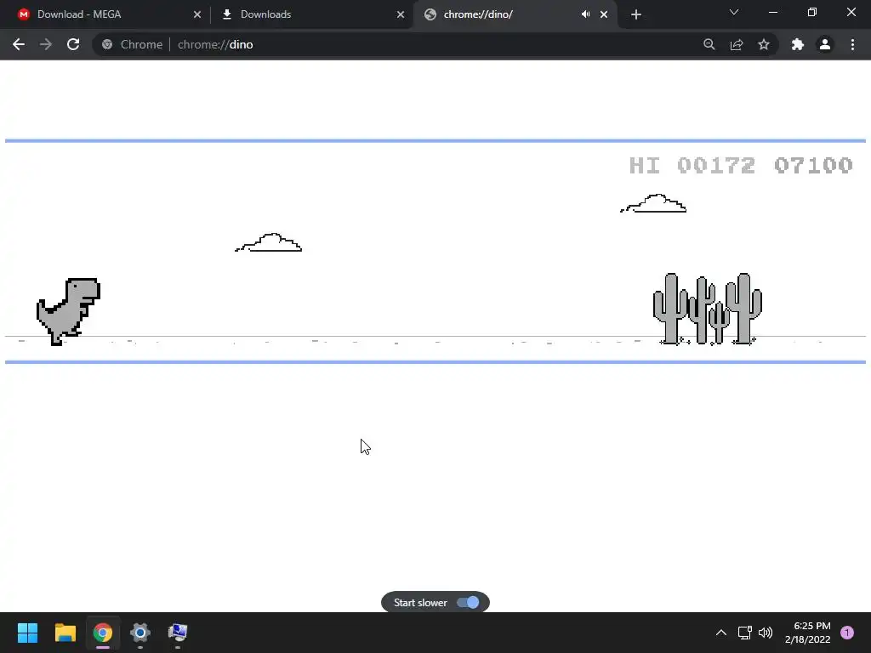The height and width of the screenshot is (653, 871).
Task: Close the chrome://dino/ tab
Action: tap(604, 14)
